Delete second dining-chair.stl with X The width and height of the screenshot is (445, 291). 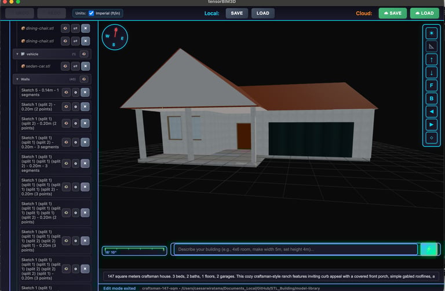[85, 41]
